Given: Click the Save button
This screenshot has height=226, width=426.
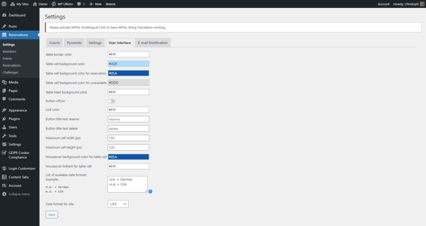Looking at the screenshot, I should pos(52,215).
